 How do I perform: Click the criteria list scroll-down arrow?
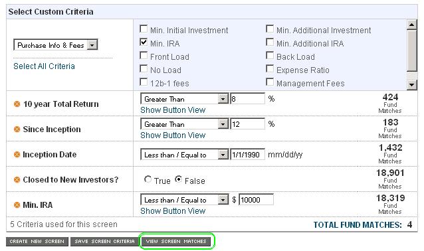411,85
